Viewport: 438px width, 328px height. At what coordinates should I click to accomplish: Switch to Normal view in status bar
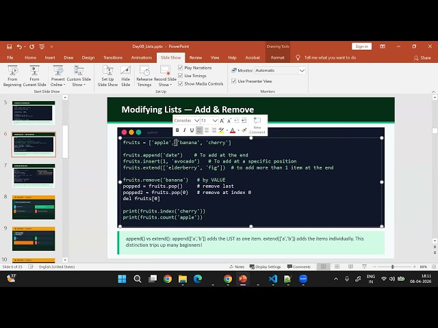[323, 266]
